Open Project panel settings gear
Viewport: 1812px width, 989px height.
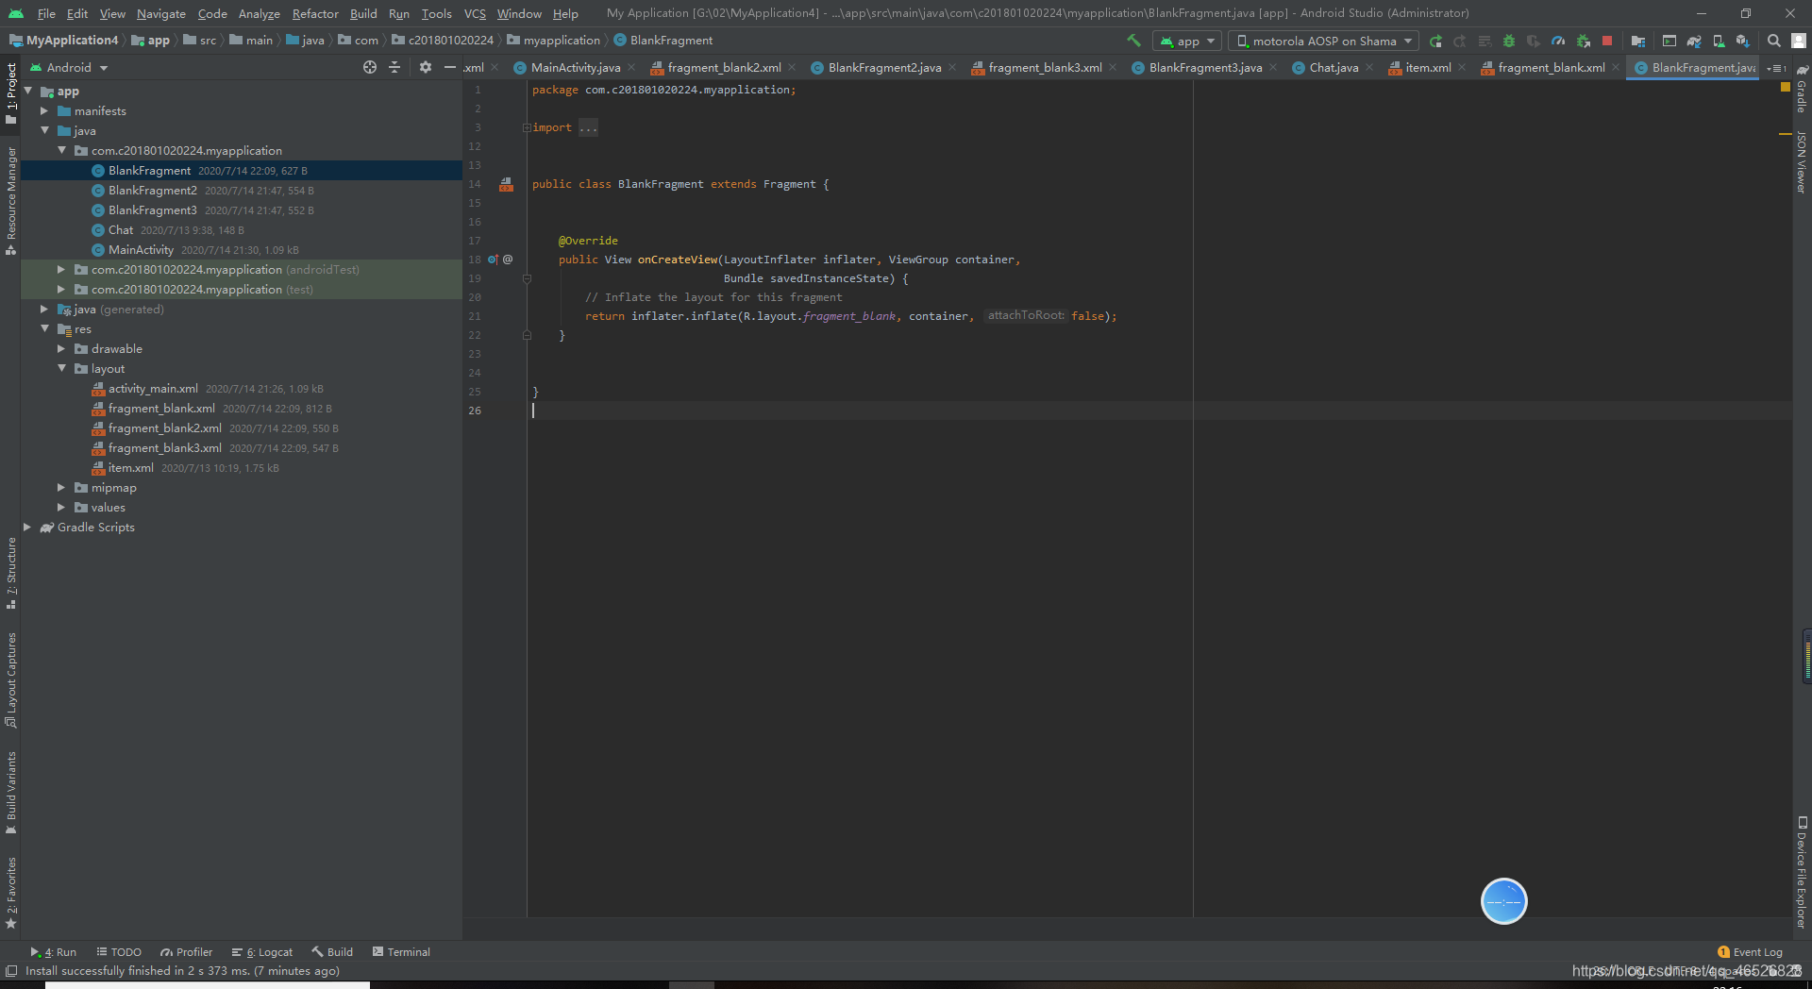pos(426,67)
